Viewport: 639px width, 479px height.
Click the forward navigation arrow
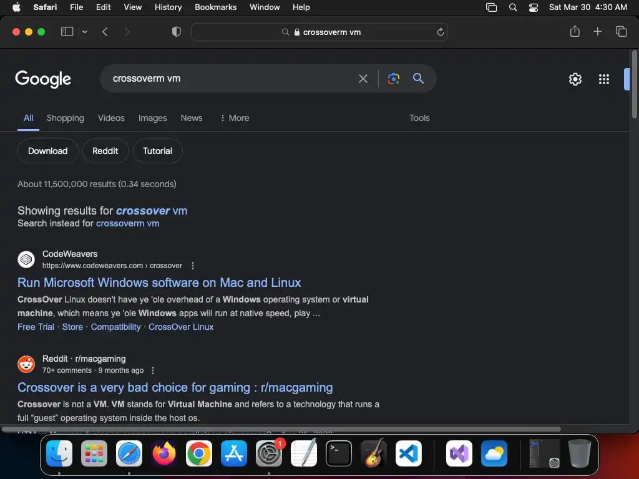[127, 32]
